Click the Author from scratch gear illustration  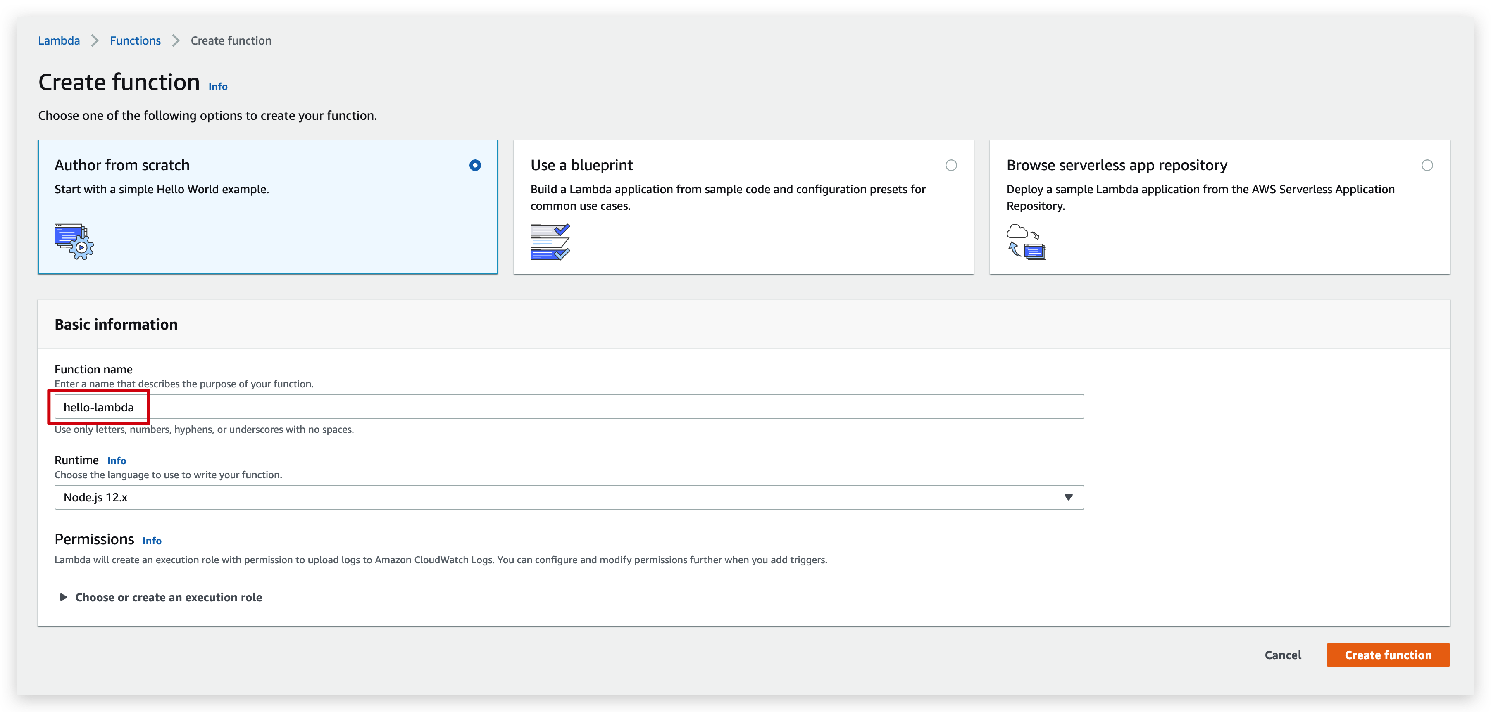tap(74, 242)
